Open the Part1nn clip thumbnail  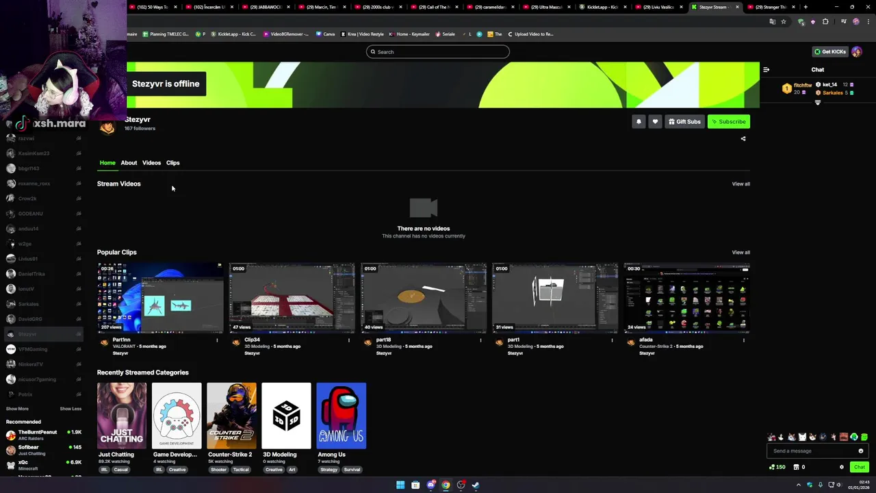click(160, 298)
